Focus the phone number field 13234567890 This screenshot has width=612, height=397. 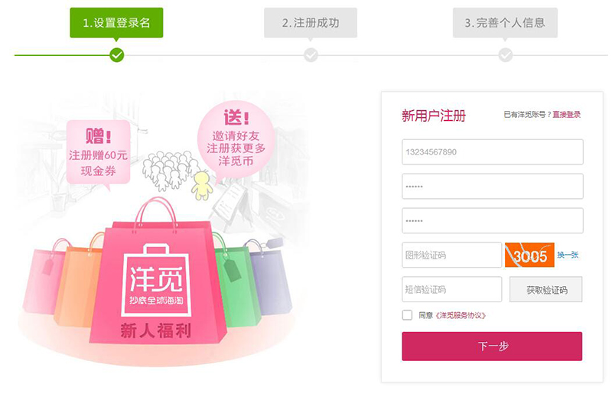493,152
